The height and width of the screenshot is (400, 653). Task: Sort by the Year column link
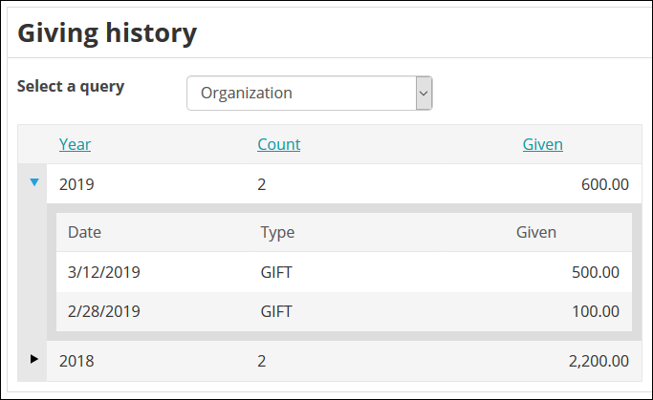tap(75, 144)
